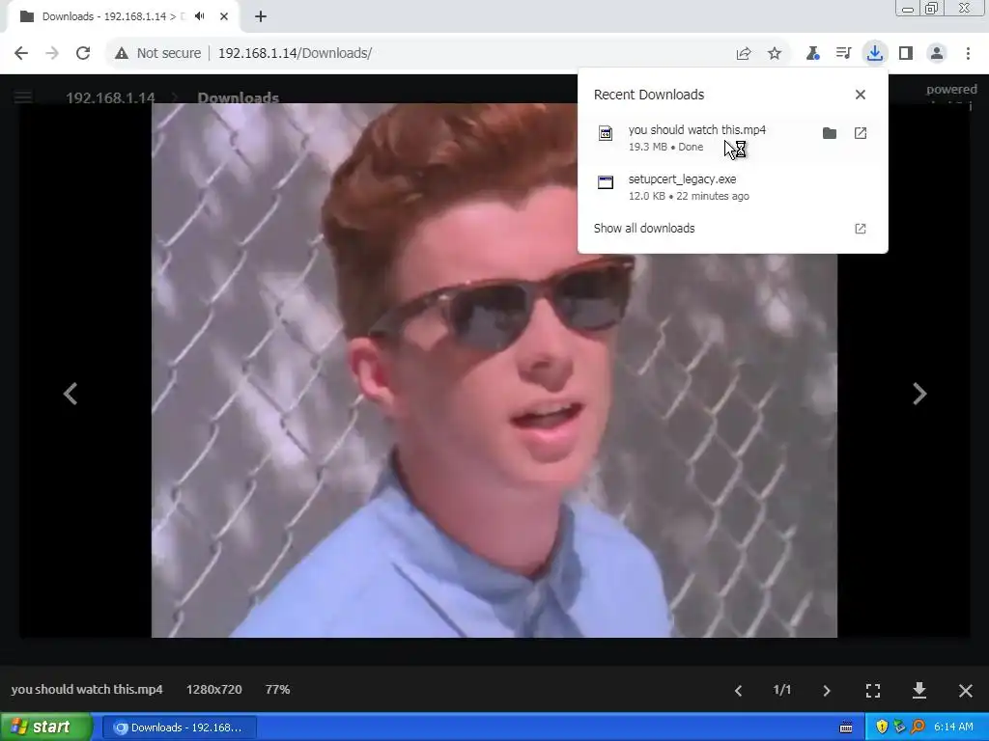Toggle fullscreen preview mode
989x741 pixels.
(873, 691)
